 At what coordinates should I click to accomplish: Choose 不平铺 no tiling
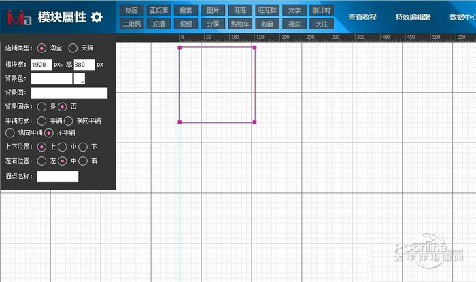coord(49,133)
